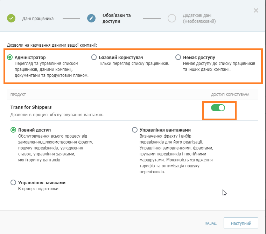
Task: Click the Наступний button
Action: tap(241, 223)
